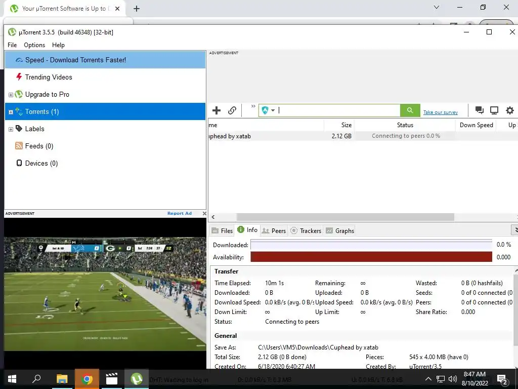
Task: Click the Devices phone icon
Action: [x=19, y=163]
